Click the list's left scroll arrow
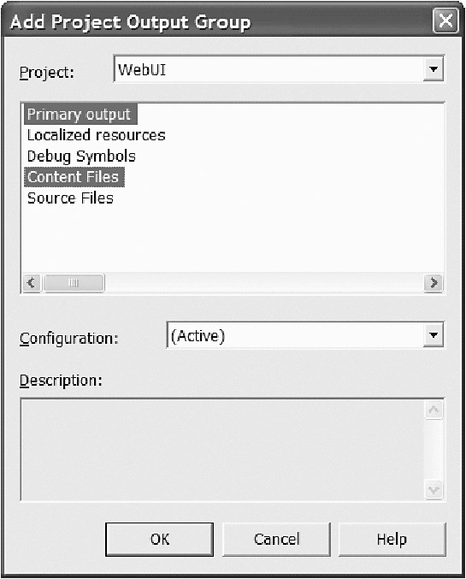 tap(32, 283)
